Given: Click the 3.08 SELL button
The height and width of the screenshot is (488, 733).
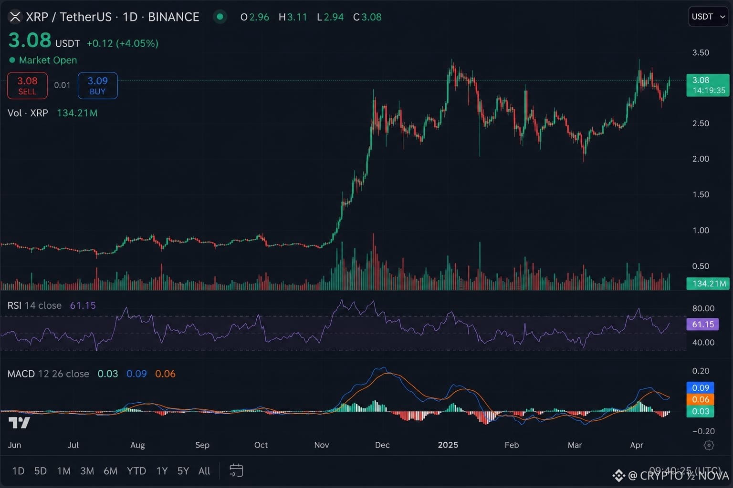Looking at the screenshot, I should point(27,85).
